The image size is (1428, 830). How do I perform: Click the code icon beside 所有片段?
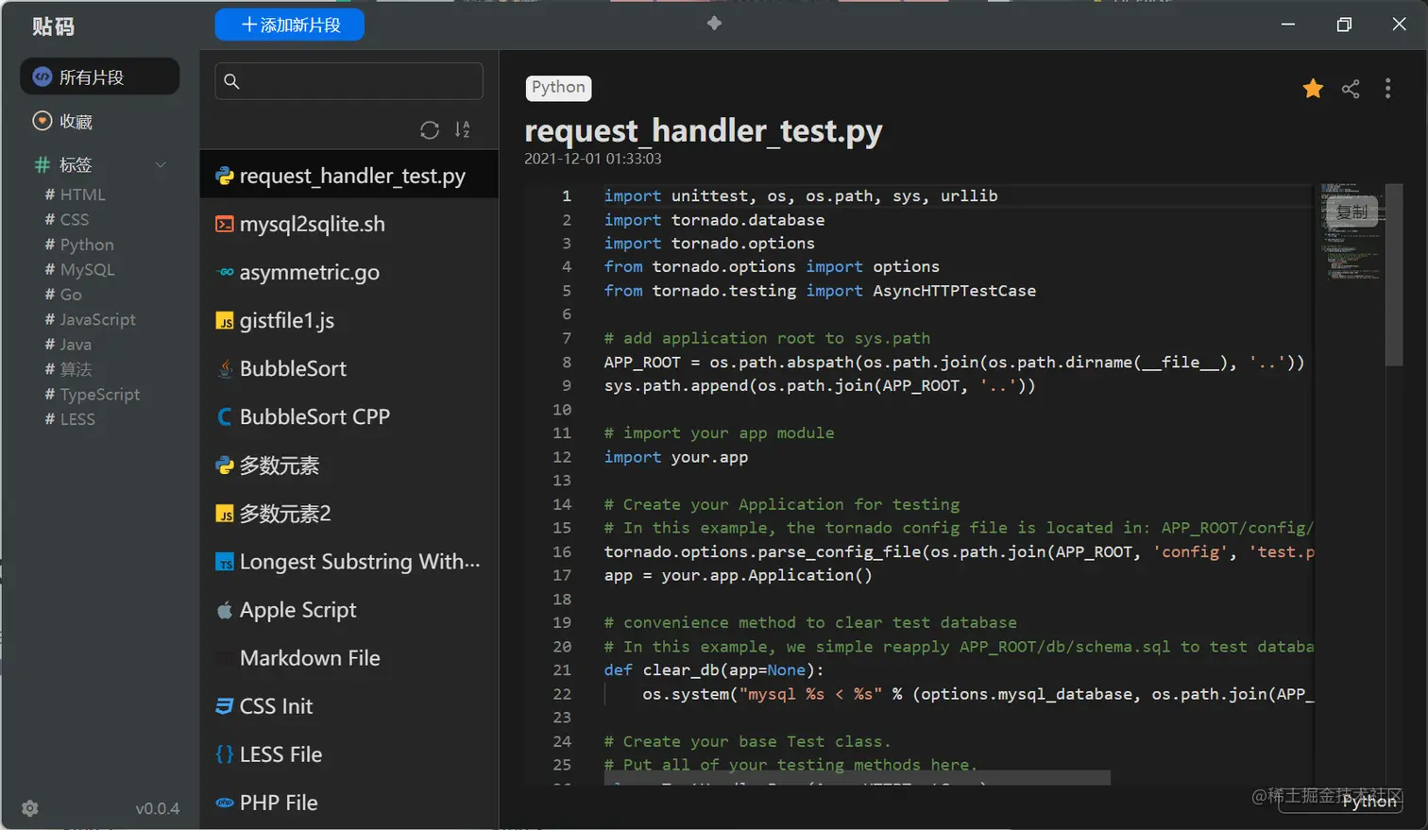(x=42, y=76)
